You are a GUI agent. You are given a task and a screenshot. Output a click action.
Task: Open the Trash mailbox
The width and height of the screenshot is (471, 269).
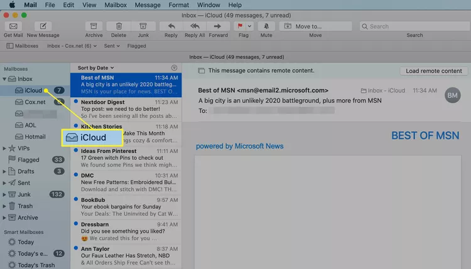[x=21, y=206]
